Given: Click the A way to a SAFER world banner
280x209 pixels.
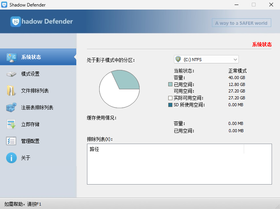Looking at the screenshot, I should tap(241, 23).
